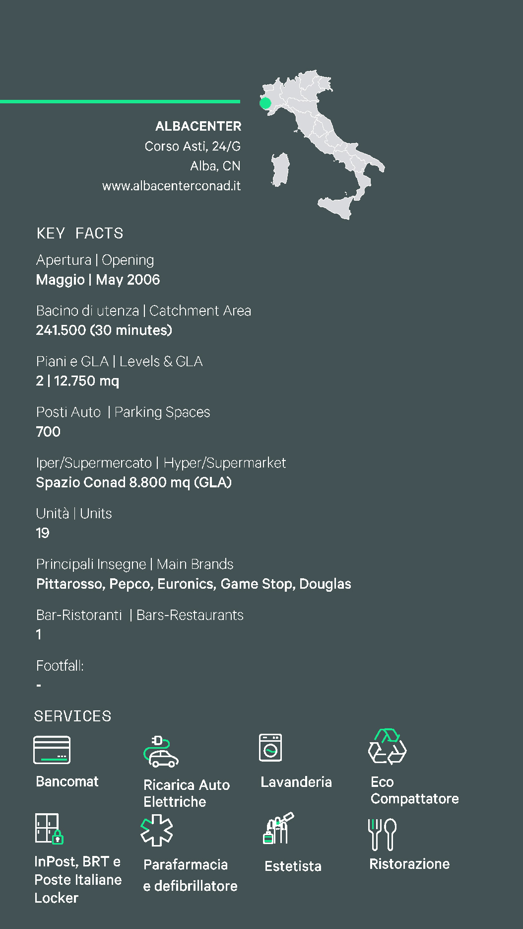Open the www.albacenterconad.it website link
Image resolution: width=523 pixels, height=929 pixels.
coord(171,186)
